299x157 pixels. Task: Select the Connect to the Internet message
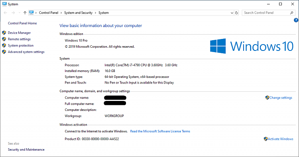pyautogui.click(x=96, y=131)
